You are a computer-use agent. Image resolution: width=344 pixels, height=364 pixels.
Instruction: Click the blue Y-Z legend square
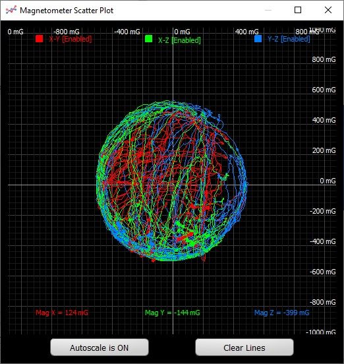[x=258, y=38]
